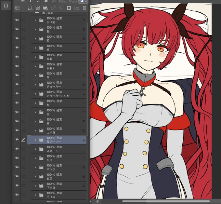This screenshot has width=221, height=204.
Task: Click the canvas rotation icon below the canvas
Action: pyautogui.click(x=97, y=201)
